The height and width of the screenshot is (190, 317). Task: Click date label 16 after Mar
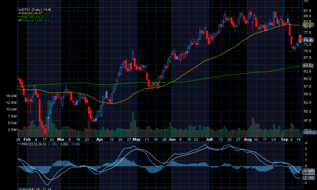(78, 139)
